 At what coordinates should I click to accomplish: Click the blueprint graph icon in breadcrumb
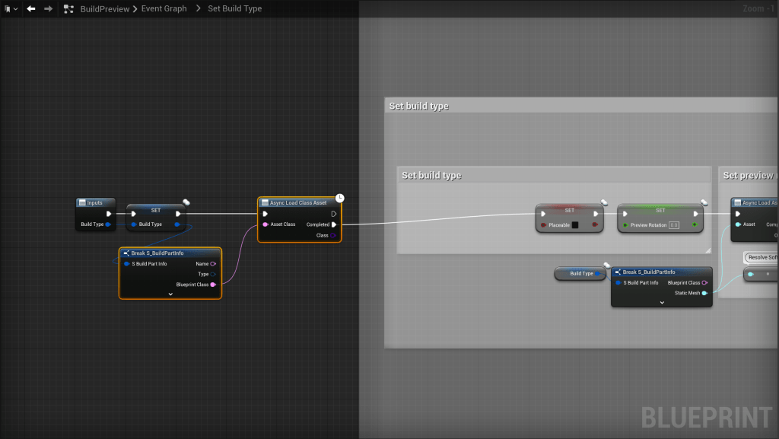point(69,9)
